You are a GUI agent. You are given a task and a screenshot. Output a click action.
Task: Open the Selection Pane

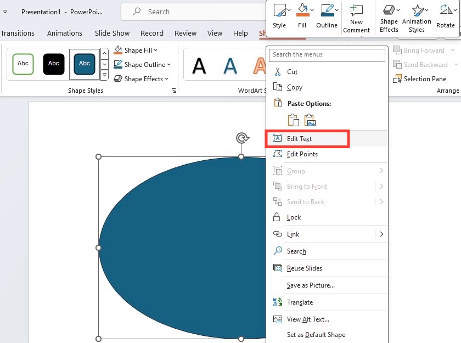point(419,79)
